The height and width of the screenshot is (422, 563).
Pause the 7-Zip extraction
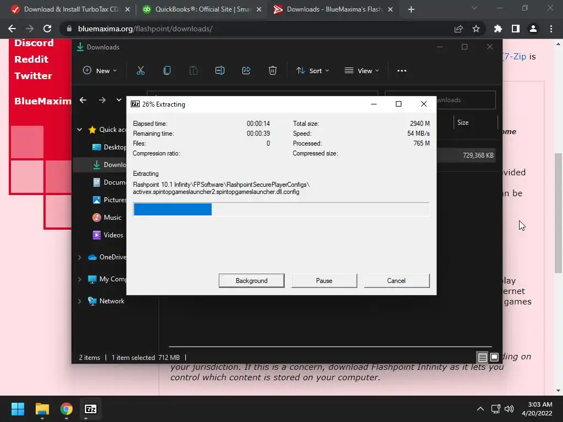(324, 281)
